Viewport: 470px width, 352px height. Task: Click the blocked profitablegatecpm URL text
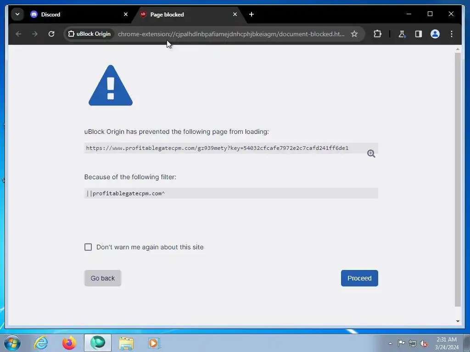217,148
